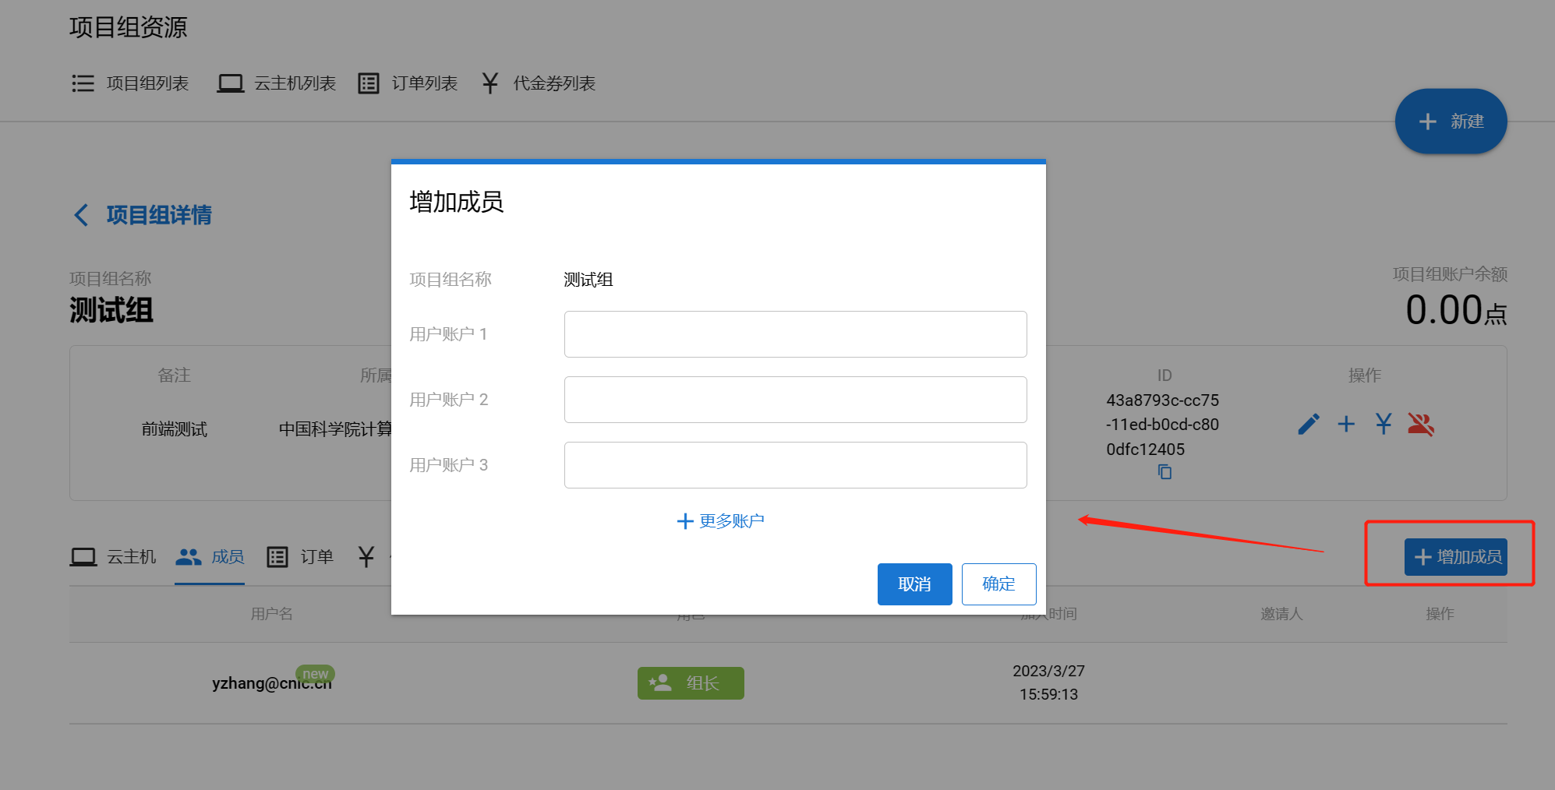Copy the project group ID icon
This screenshot has width=1555, height=790.
[x=1164, y=472]
